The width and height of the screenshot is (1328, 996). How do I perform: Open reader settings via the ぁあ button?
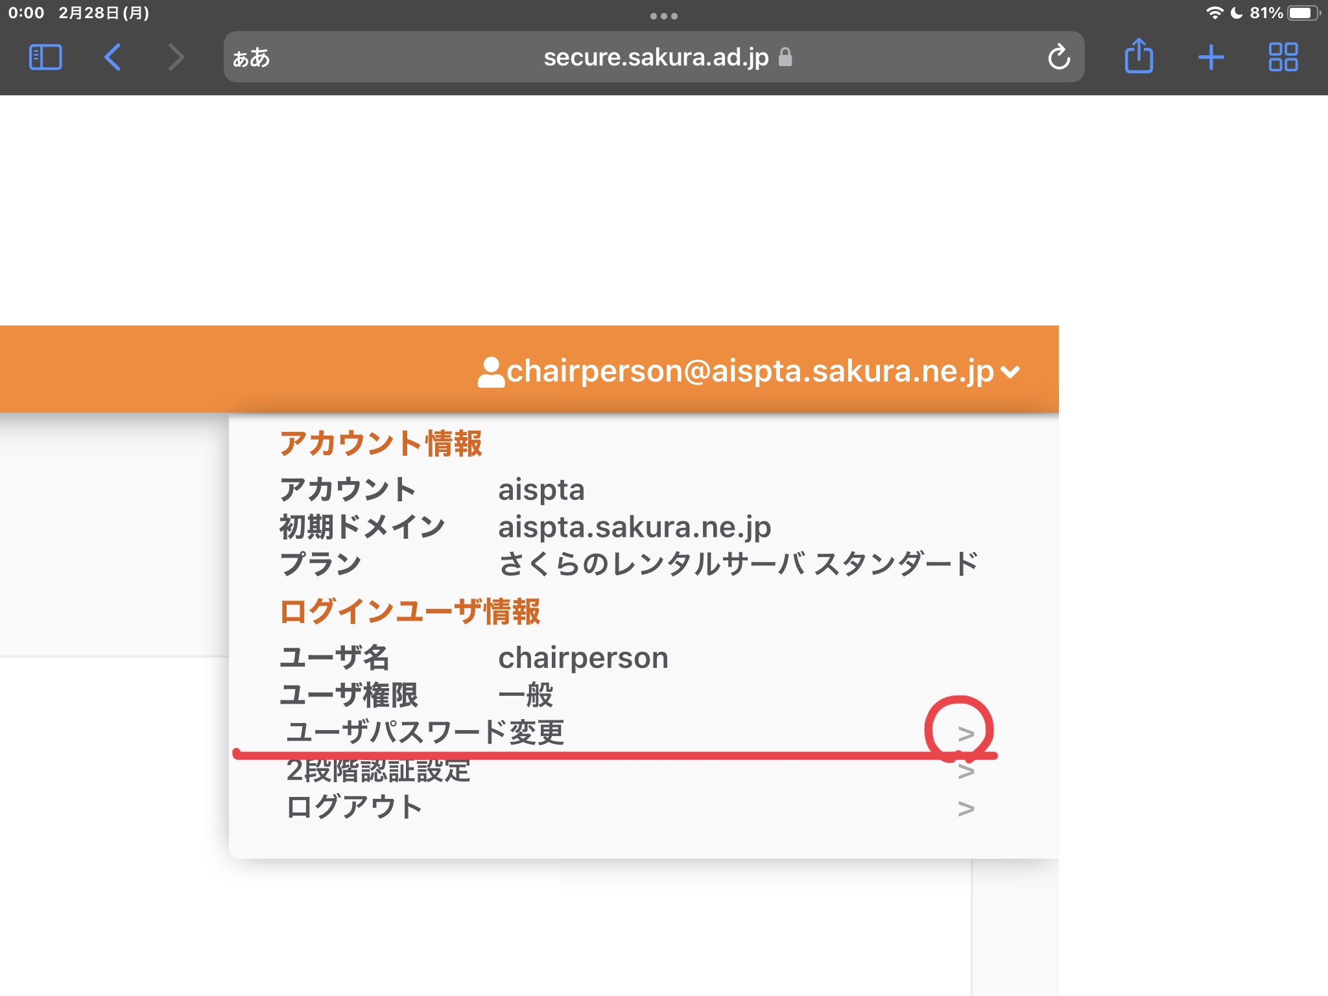click(x=252, y=58)
